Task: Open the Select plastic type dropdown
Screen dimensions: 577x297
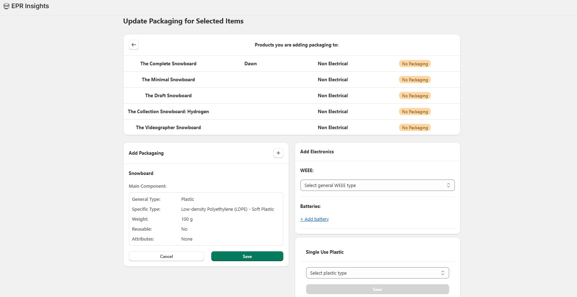Action: pyautogui.click(x=377, y=273)
